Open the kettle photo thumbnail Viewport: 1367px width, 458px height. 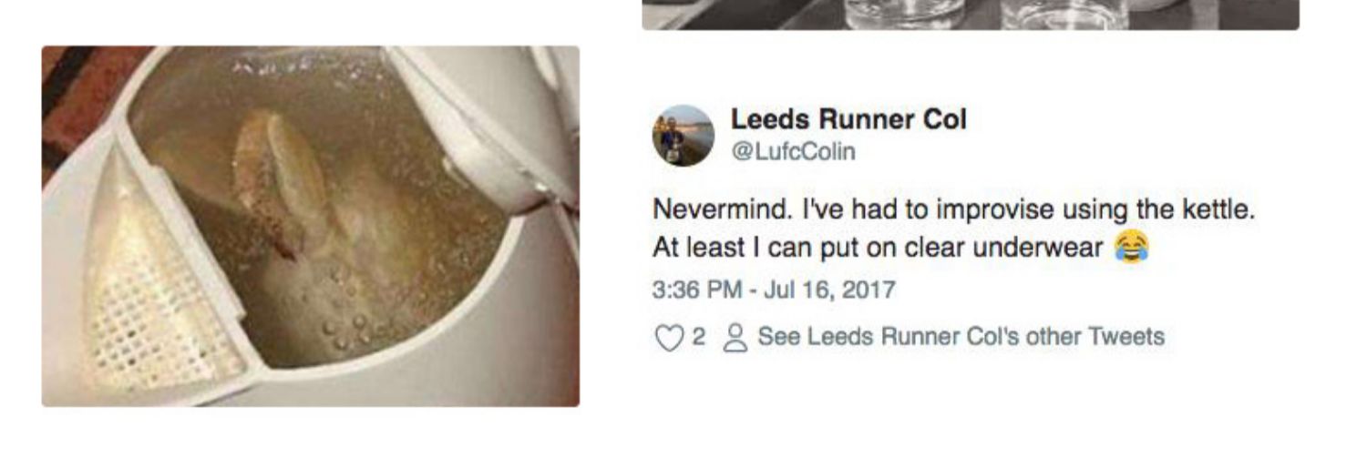(x=310, y=226)
